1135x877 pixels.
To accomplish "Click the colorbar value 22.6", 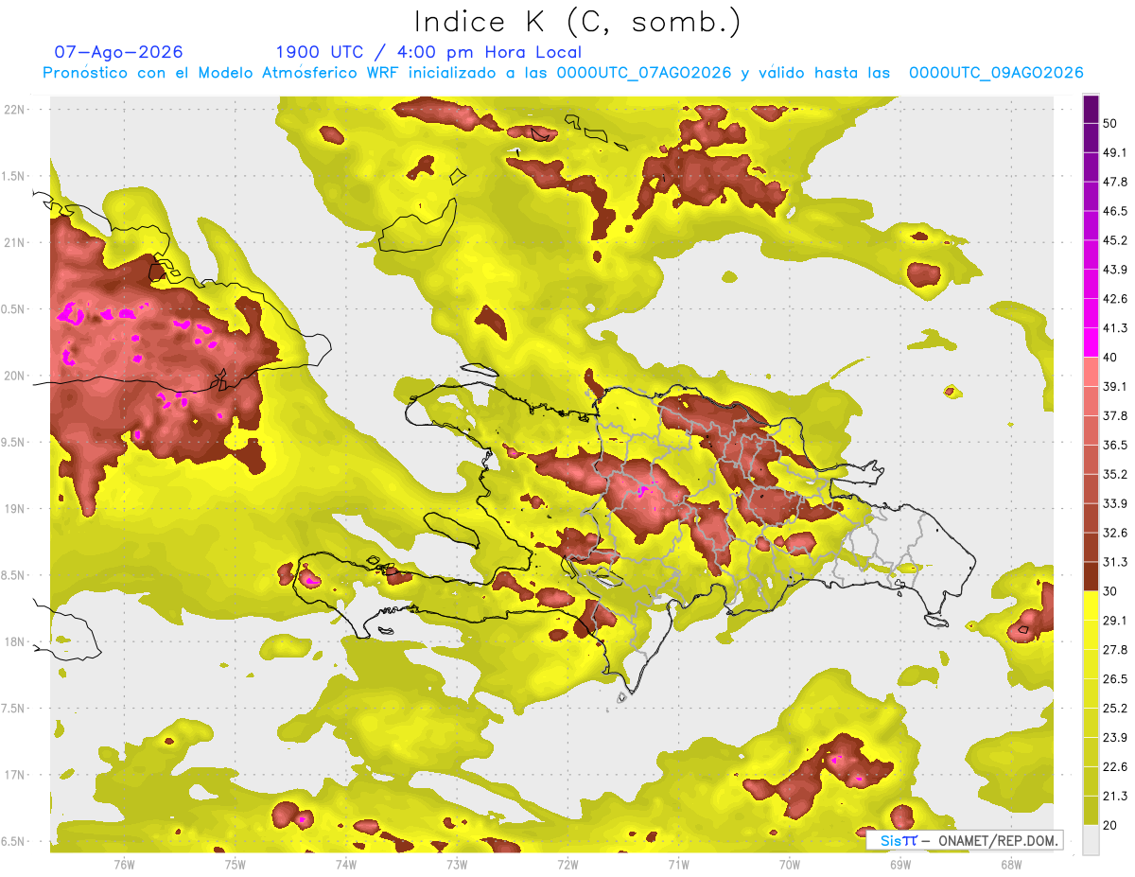I will pos(1115,767).
